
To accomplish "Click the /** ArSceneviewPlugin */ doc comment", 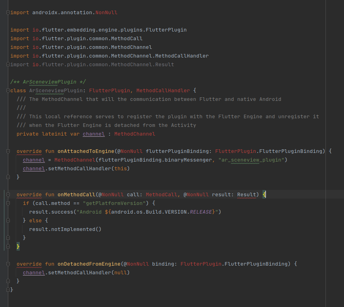I will tap(48, 82).
